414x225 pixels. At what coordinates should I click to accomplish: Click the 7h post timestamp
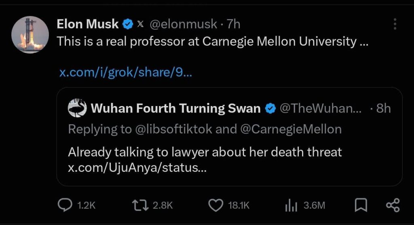point(234,24)
